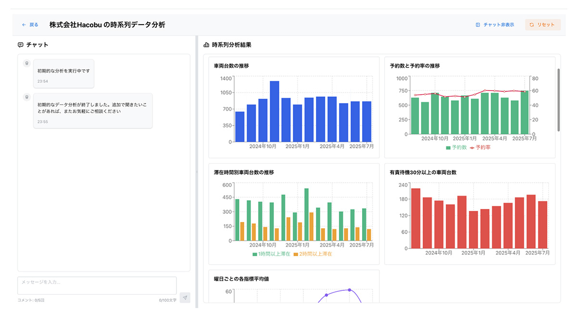Toggle 予約数 legend entry
Screen dimensions: 577x325
coord(456,147)
